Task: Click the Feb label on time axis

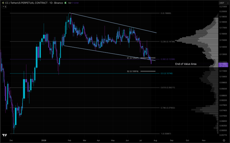Action: (69, 140)
